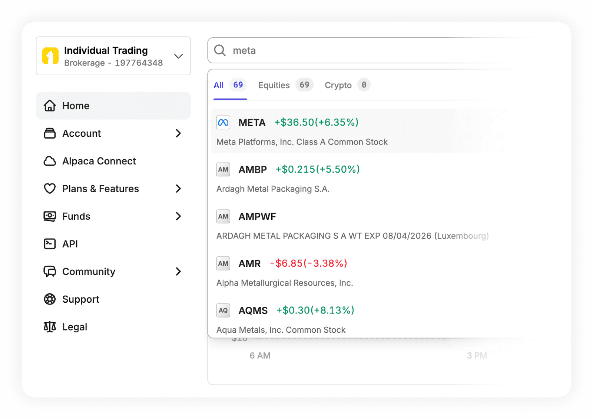
Task: Click the Support lifebuoy icon
Action: coord(50,299)
